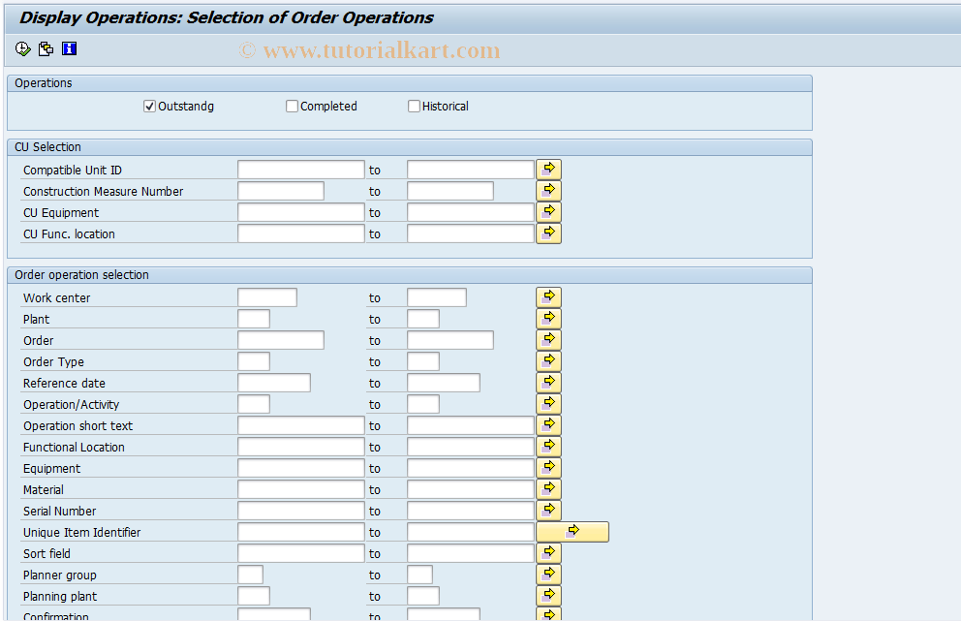961x622 pixels.
Task: Uncheck the Outstandg checkbox
Action: [x=149, y=106]
